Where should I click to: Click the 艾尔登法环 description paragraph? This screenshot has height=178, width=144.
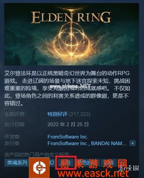(x=67, y=88)
